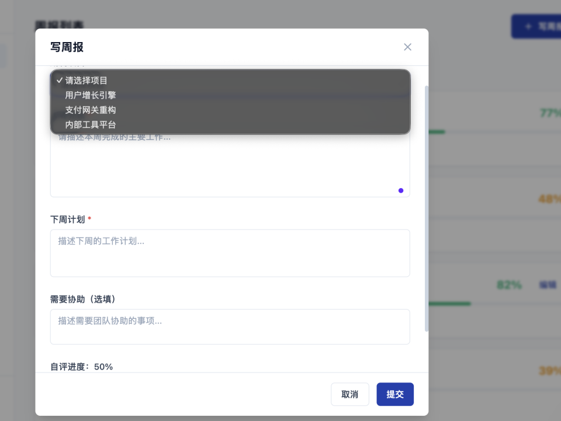Click the 编辑 link next to 82%
Screen dimensions: 561x421
548,284
